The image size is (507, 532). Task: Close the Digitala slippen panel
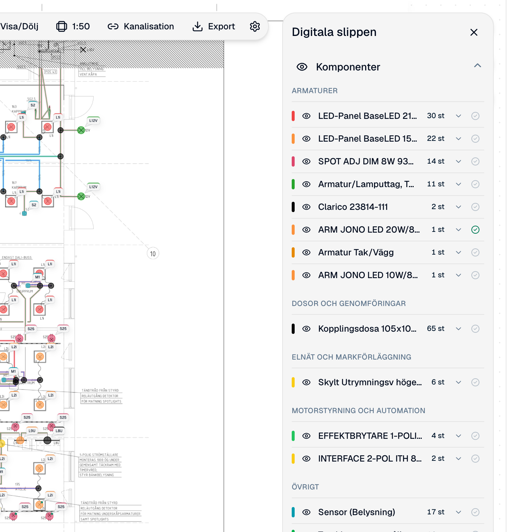(x=474, y=32)
